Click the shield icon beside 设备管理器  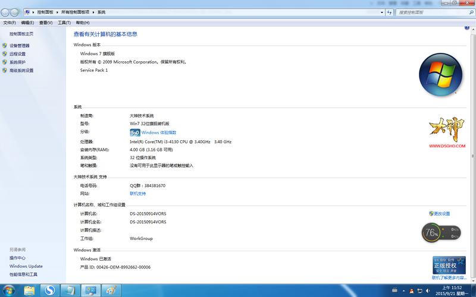click(x=5, y=46)
